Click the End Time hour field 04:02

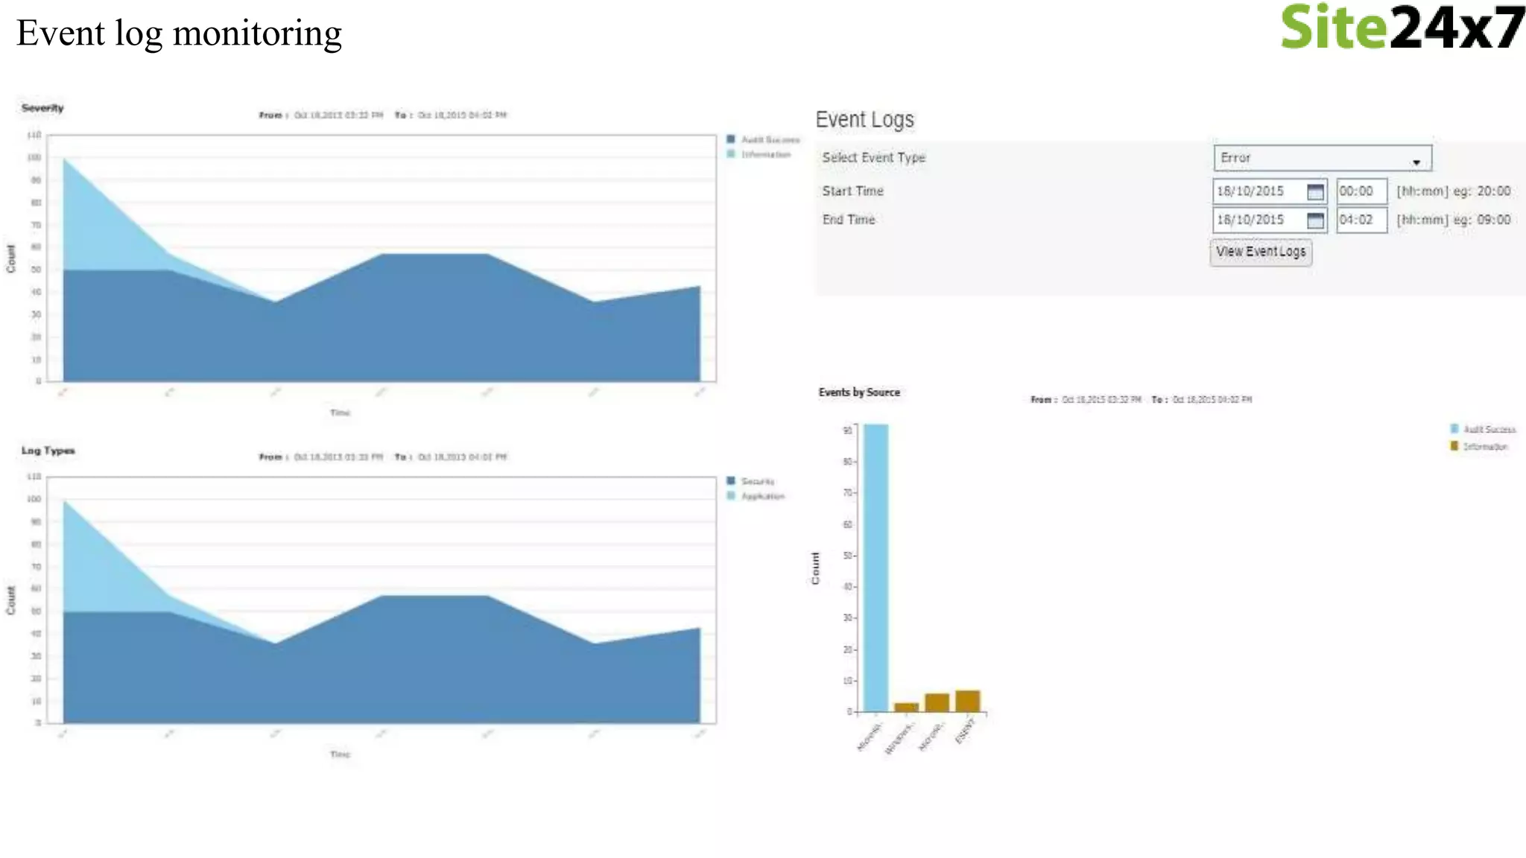1361,220
